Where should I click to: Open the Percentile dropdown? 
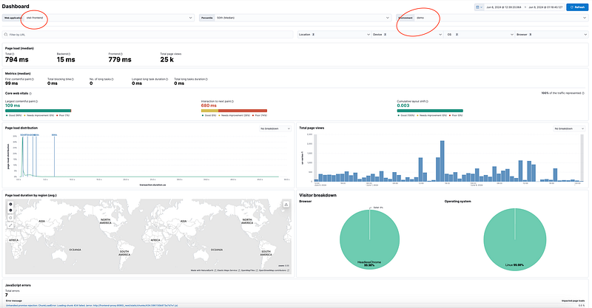295,18
